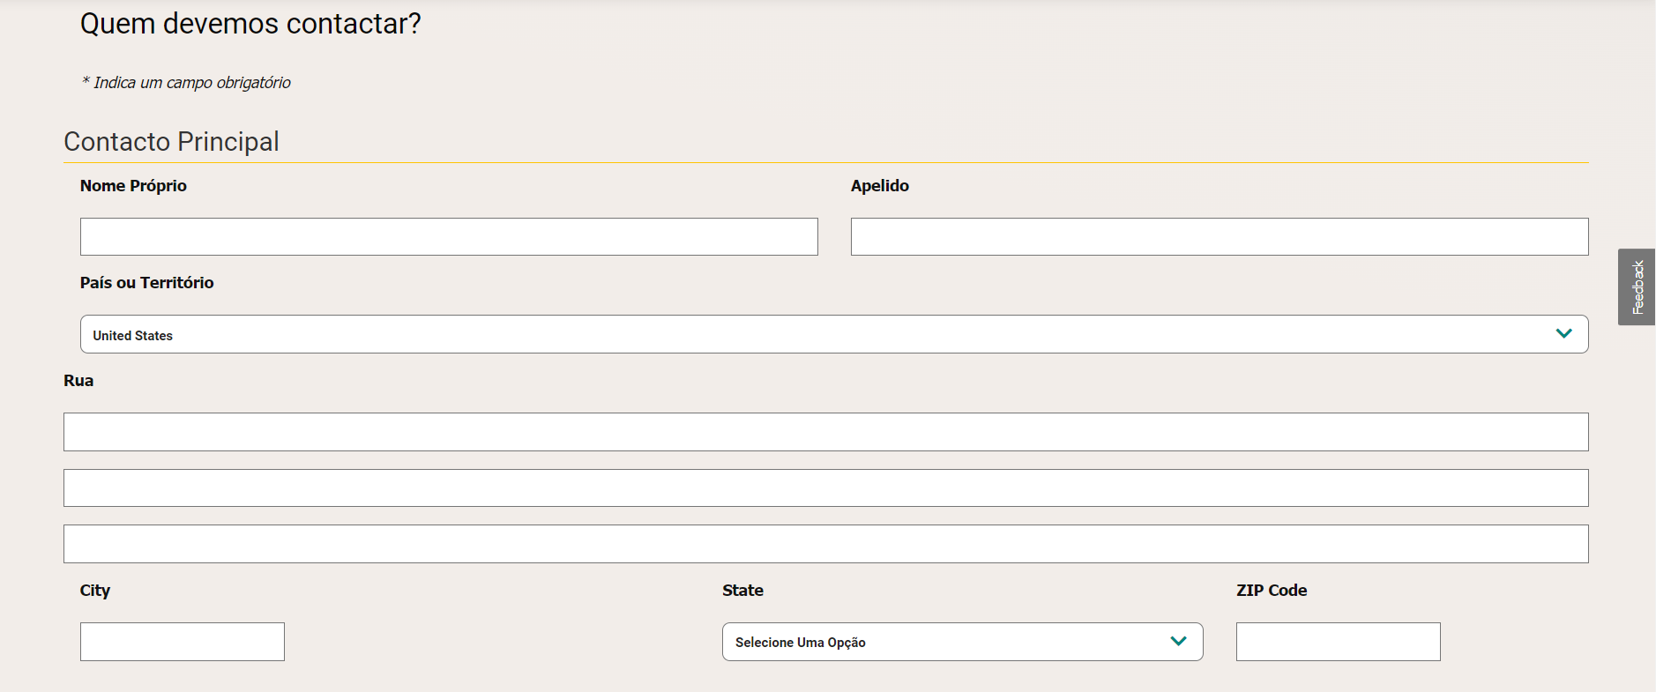
Task: Open the Feedback side tab
Action: [x=1637, y=286]
